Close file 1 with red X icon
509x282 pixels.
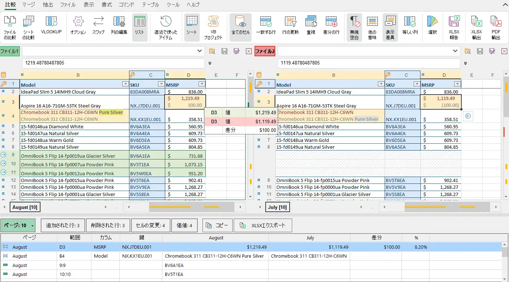[249, 51]
